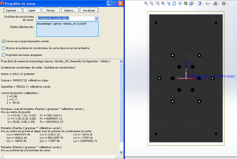The height and width of the screenshot is (159, 237).
Task: Toggle the Section View icon
Action: [185, 3]
